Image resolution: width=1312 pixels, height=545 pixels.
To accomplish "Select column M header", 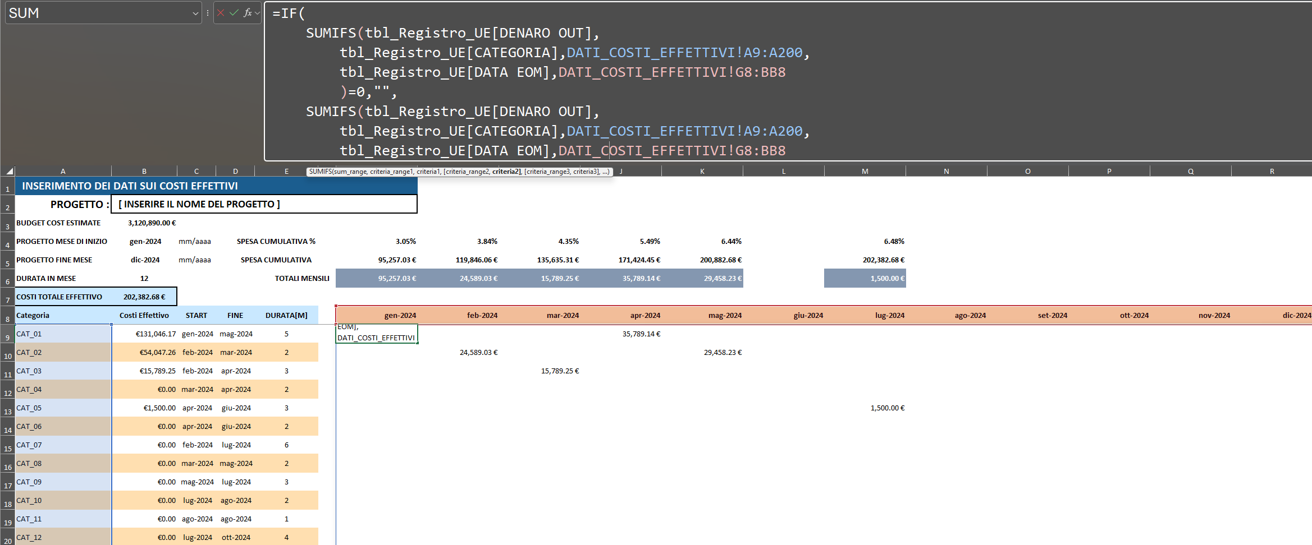I will click(x=865, y=172).
